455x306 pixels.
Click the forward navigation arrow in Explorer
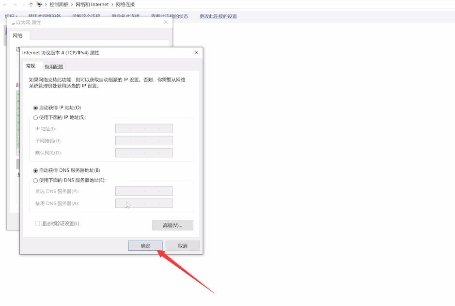pos(15,5)
